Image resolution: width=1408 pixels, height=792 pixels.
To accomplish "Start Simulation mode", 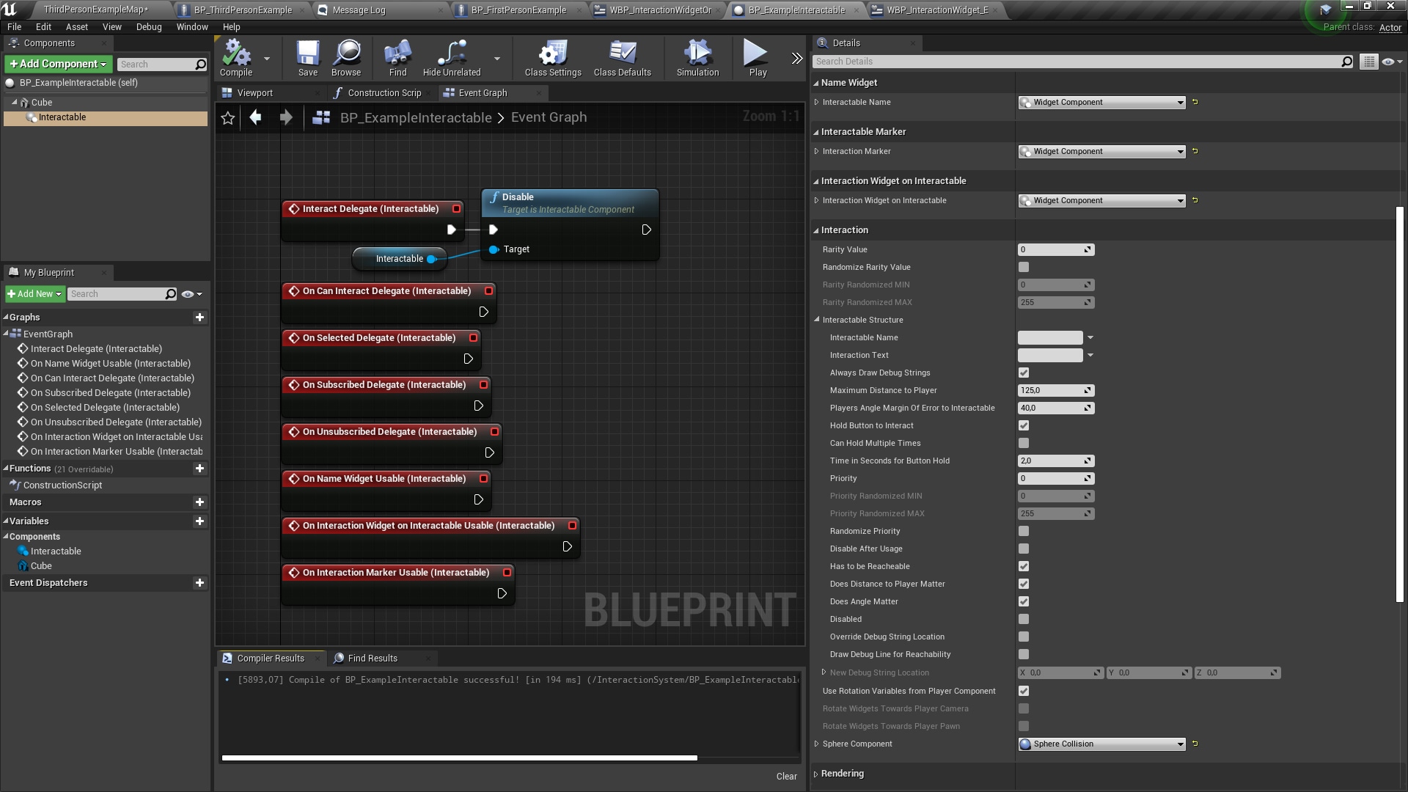I will [696, 59].
